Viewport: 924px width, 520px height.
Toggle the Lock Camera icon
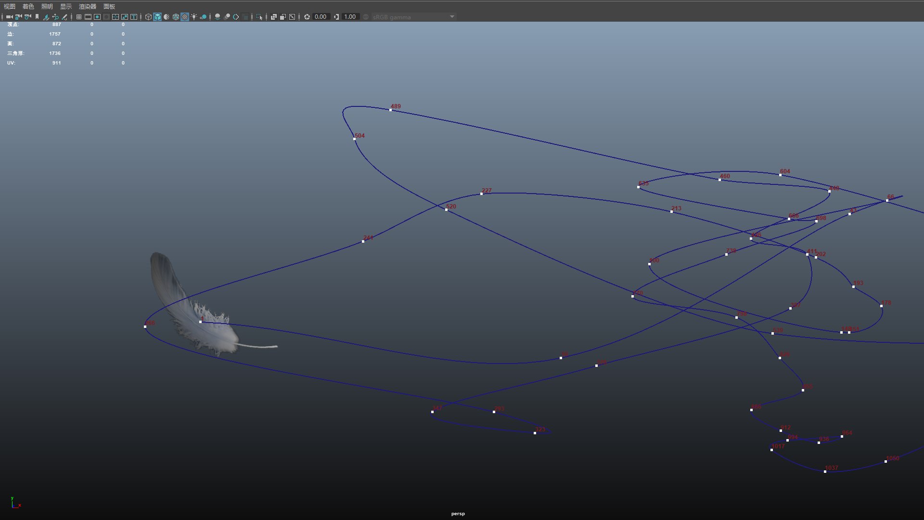tap(18, 17)
